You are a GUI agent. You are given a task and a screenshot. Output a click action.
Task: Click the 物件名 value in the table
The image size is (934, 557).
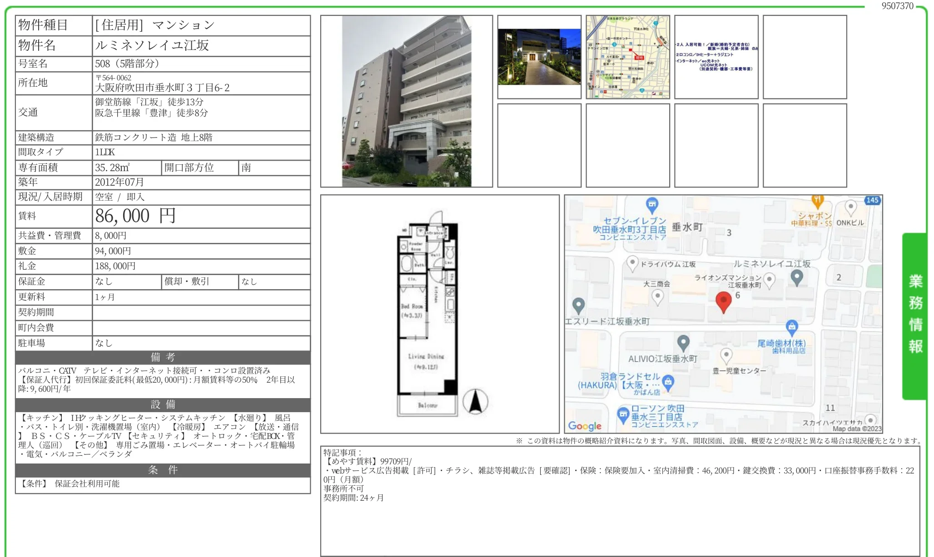[x=152, y=45]
